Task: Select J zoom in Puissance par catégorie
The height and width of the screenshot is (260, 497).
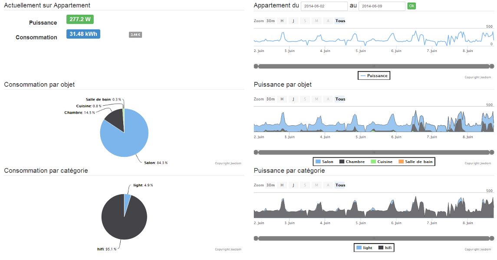Action: 293,185
